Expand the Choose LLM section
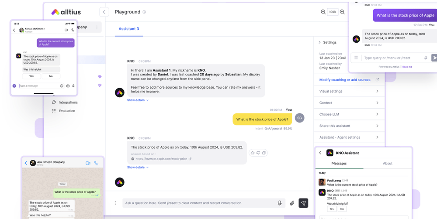The width and height of the screenshot is (437, 219). 349,114
